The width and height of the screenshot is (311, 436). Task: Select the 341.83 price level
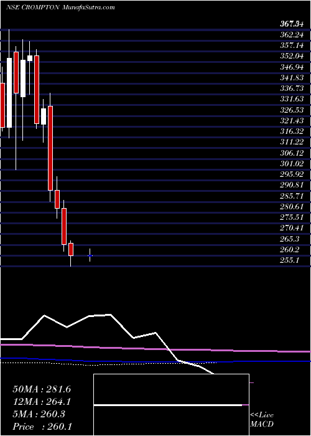[291, 78]
